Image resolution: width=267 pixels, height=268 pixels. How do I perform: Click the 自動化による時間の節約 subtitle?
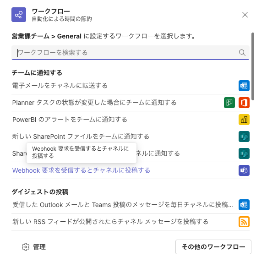(x=62, y=19)
